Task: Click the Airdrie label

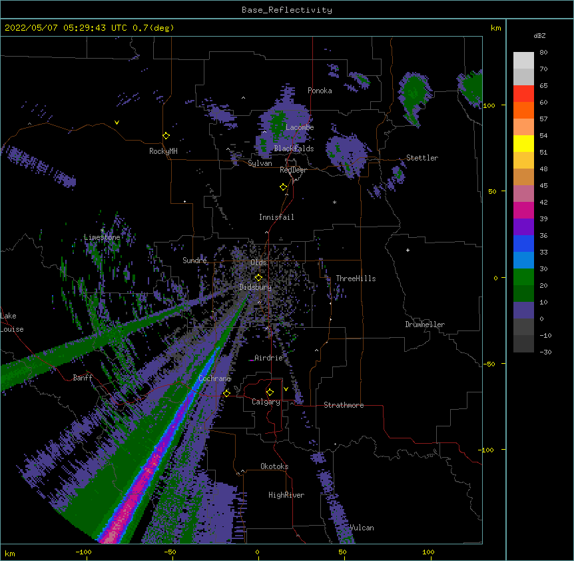Action: [x=268, y=358]
